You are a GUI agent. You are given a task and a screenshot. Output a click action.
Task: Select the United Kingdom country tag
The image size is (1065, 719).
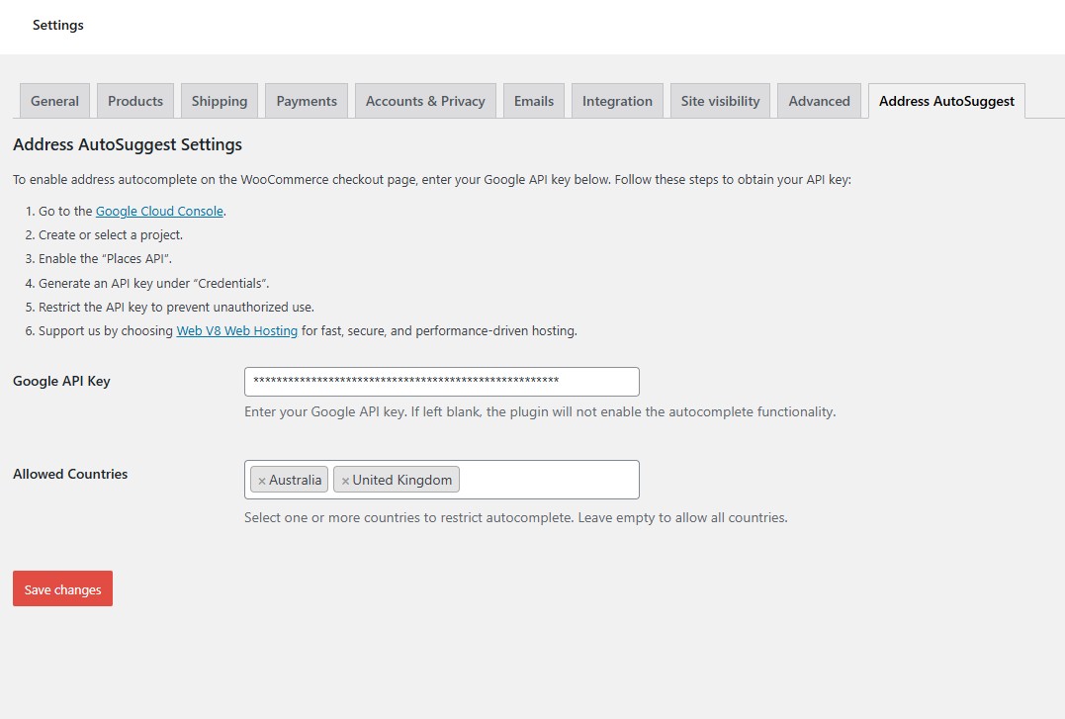(x=401, y=480)
